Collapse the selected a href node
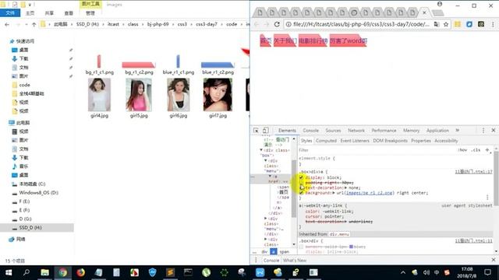Image resolution: width=499 pixels, height=280 pixels. pos(271,177)
